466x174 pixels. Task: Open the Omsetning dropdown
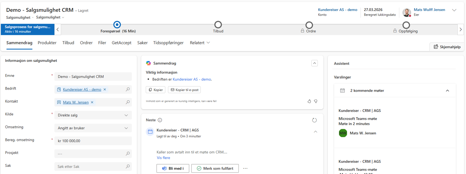(126, 128)
